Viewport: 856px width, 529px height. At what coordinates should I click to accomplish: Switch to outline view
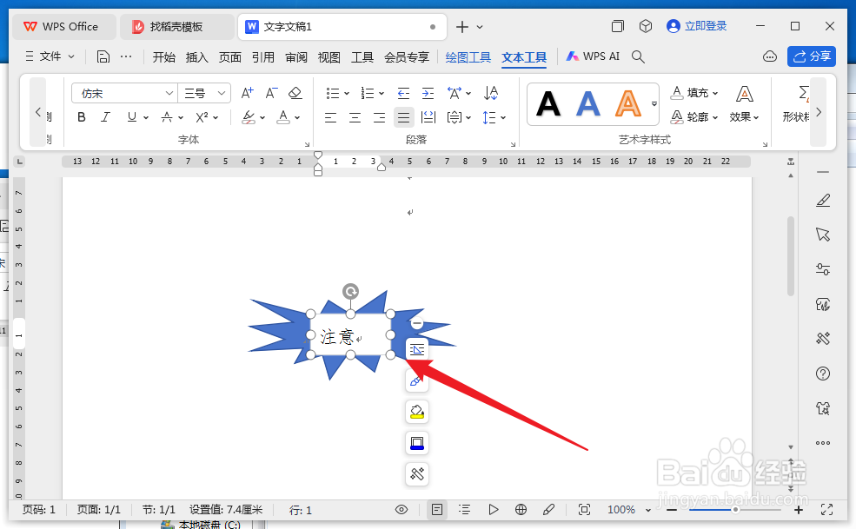pyautogui.click(x=464, y=509)
